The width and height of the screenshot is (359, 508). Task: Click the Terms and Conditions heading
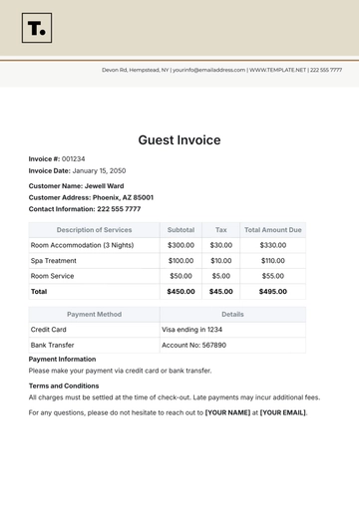(x=64, y=386)
